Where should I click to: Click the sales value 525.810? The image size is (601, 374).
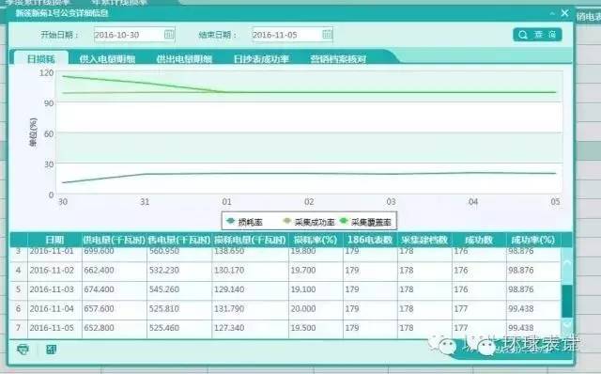[x=164, y=309]
